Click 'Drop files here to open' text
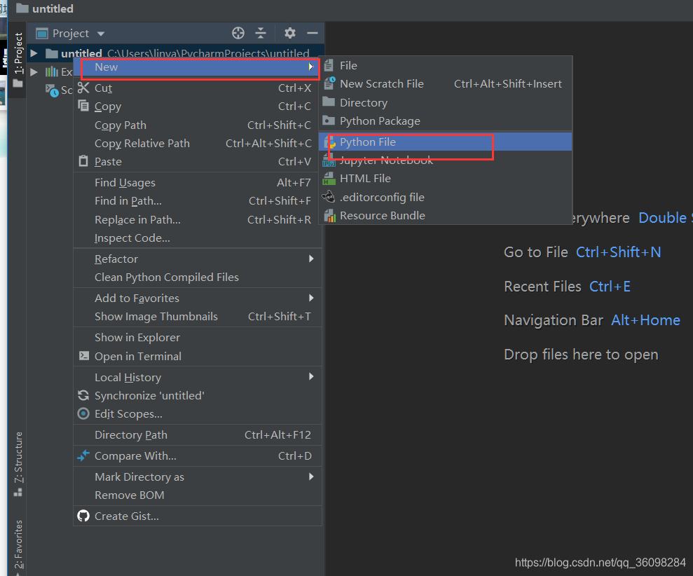693x576 pixels. 581,355
